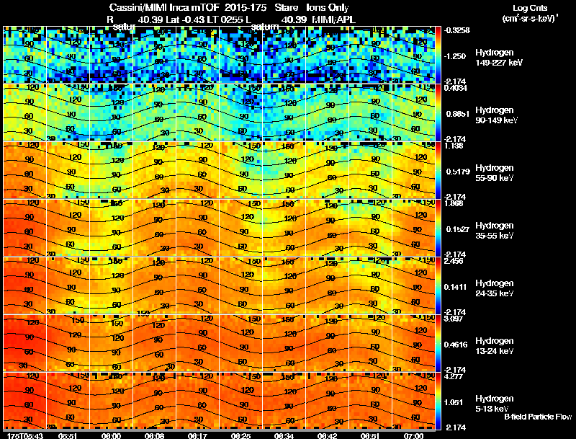Click the -0.3258 colorbar maximum value
576x439 pixels.
456,30
